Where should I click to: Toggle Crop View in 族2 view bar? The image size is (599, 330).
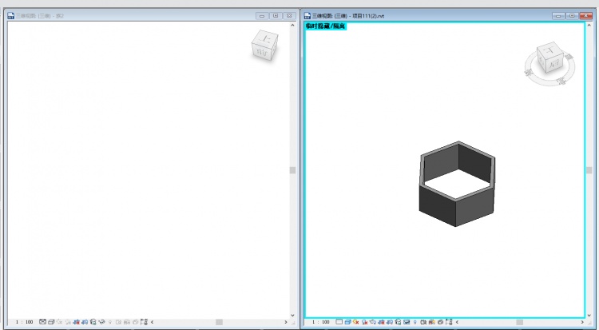tap(77, 322)
